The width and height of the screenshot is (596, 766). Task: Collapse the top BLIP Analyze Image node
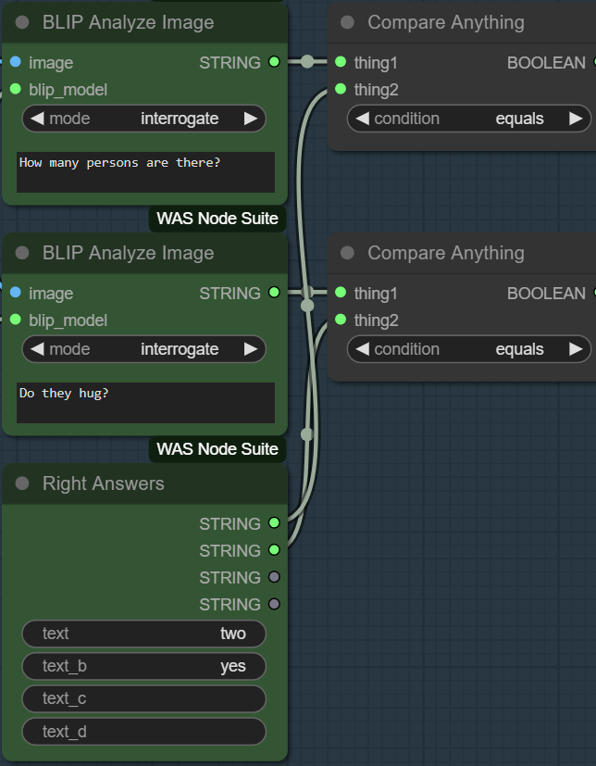click(x=23, y=23)
